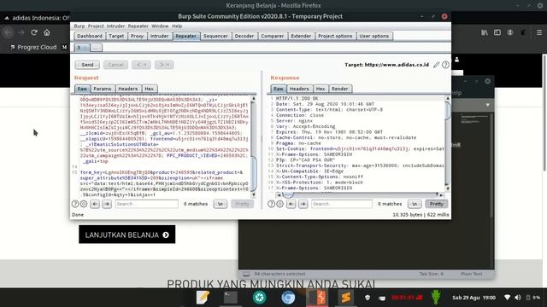Open Firefox library icon
Screen dimensions: 547x307
coord(485,32)
